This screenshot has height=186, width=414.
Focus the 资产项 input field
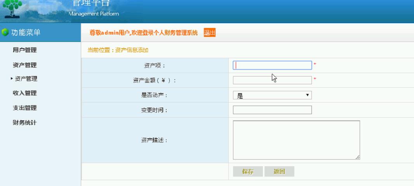(x=272, y=65)
